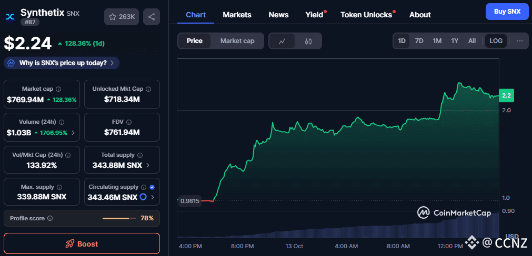Expand Total supply details chevron

point(147,165)
